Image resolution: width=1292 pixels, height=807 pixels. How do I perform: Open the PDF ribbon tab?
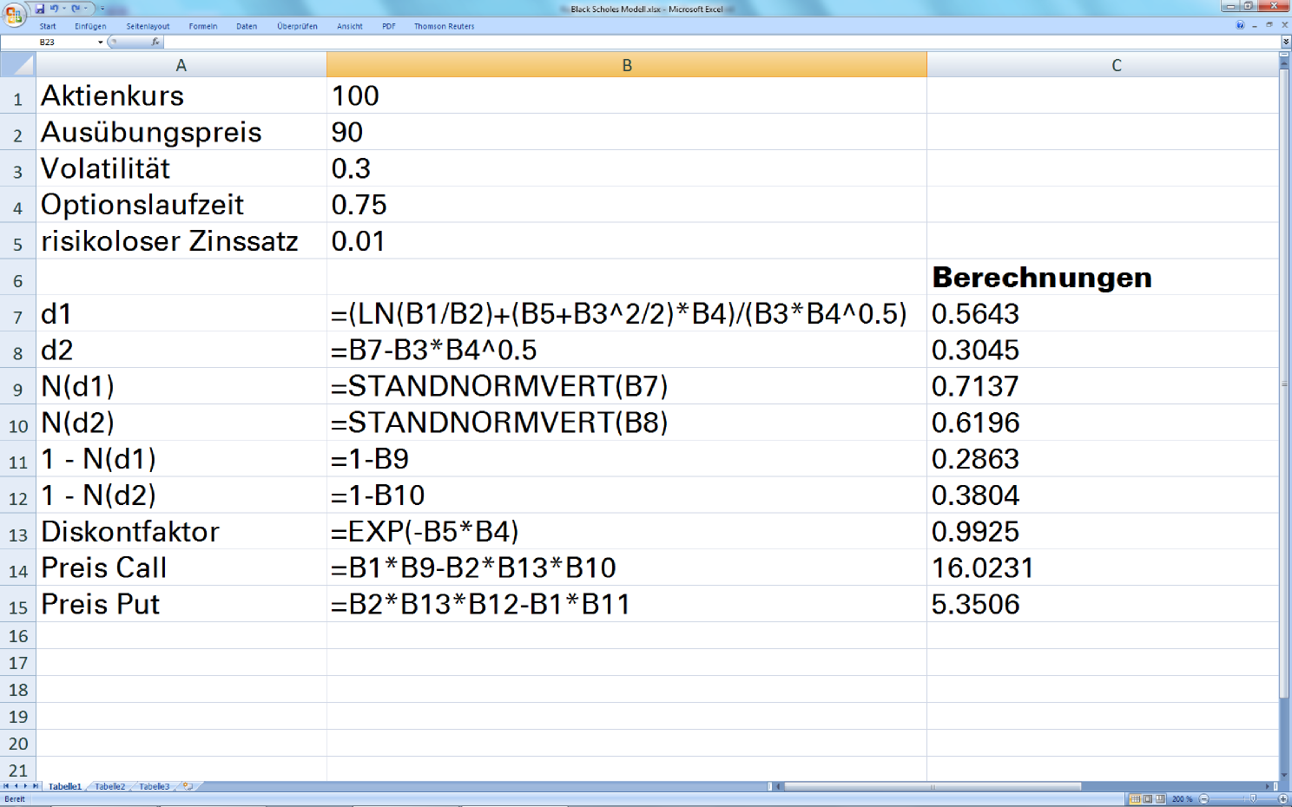point(388,26)
